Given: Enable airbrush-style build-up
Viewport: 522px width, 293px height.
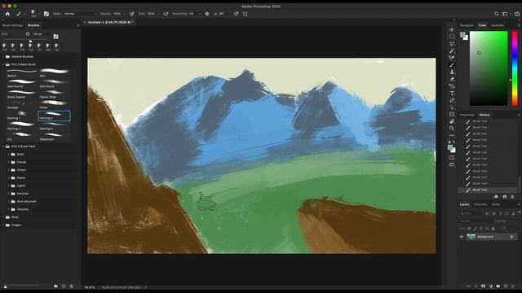Looking at the screenshot, I should click(166, 14).
